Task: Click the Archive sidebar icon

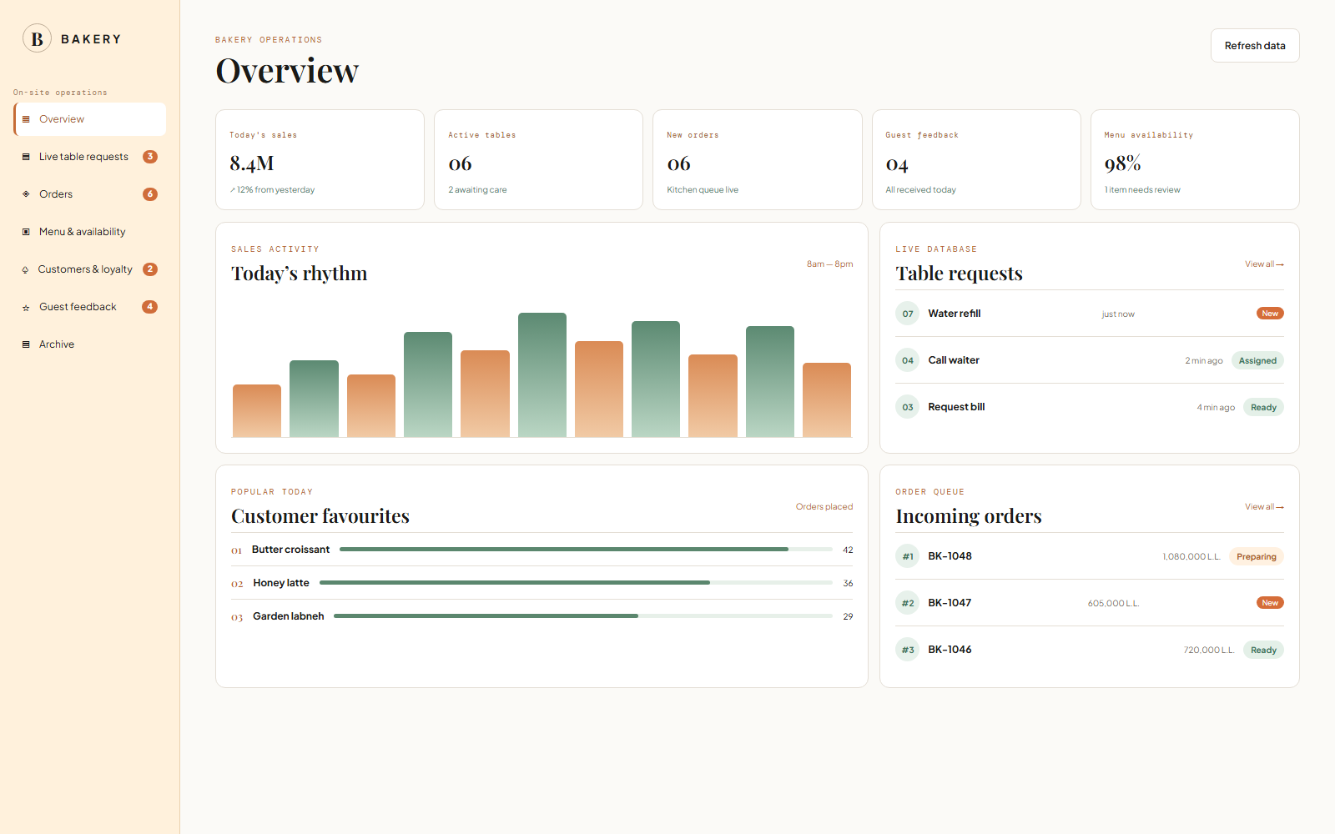Action: pyautogui.click(x=26, y=344)
